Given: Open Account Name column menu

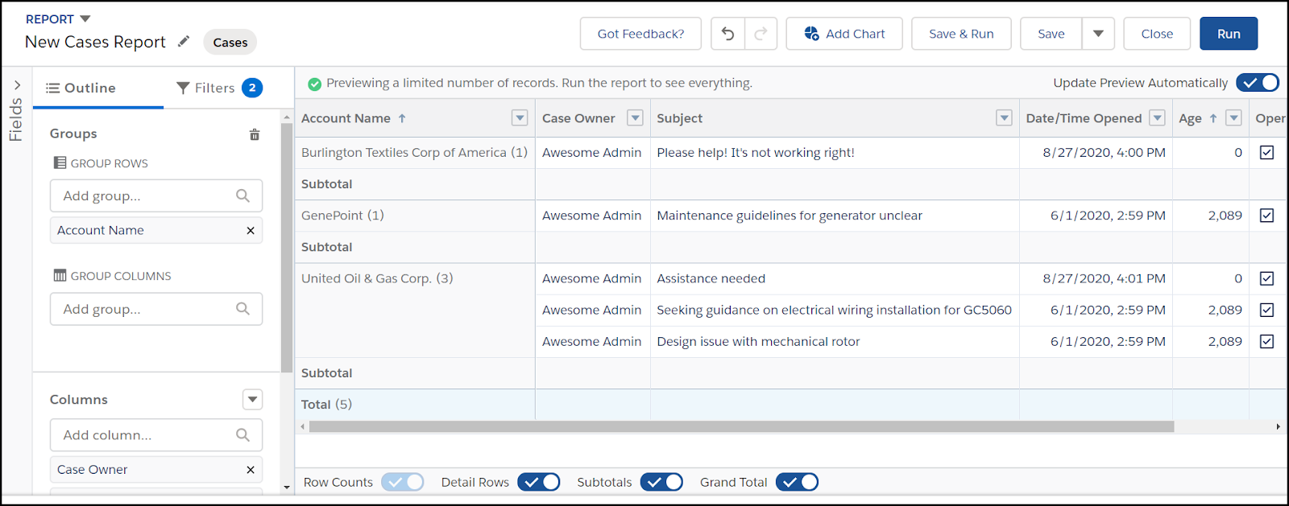Looking at the screenshot, I should [520, 118].
